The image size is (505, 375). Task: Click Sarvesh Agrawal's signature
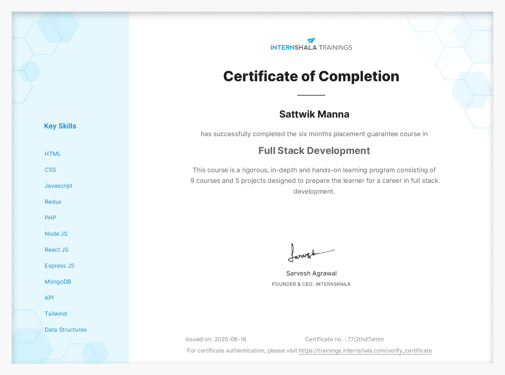coord(312,253)
